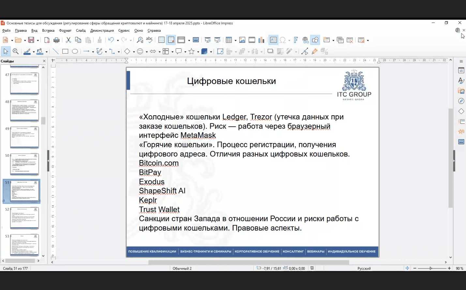This screenshot has height=290, width=466.
Task: Select slide 52 thumbnail
Action: pos(24,218)
